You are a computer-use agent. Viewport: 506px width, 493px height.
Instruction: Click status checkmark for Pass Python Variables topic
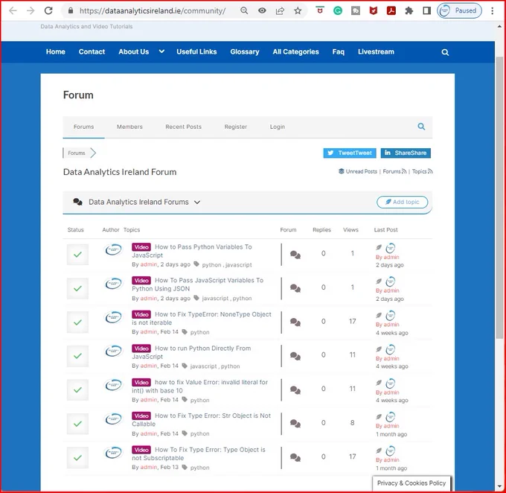pos(77,255)
